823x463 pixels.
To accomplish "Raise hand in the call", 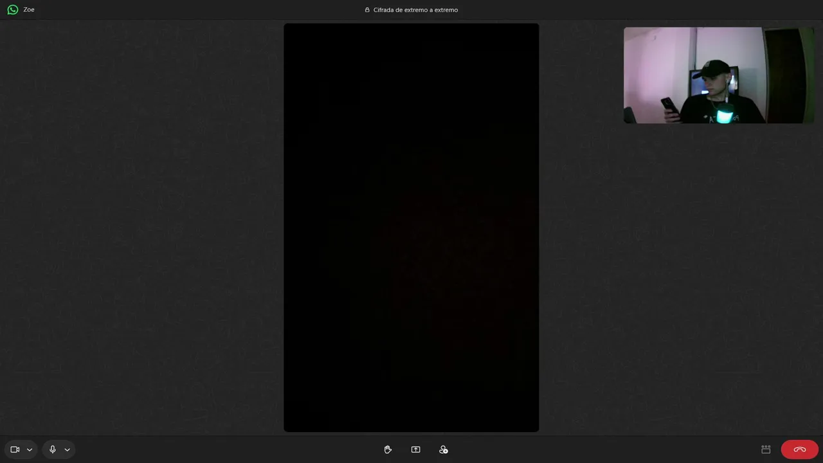I will [x=388, y=449].
